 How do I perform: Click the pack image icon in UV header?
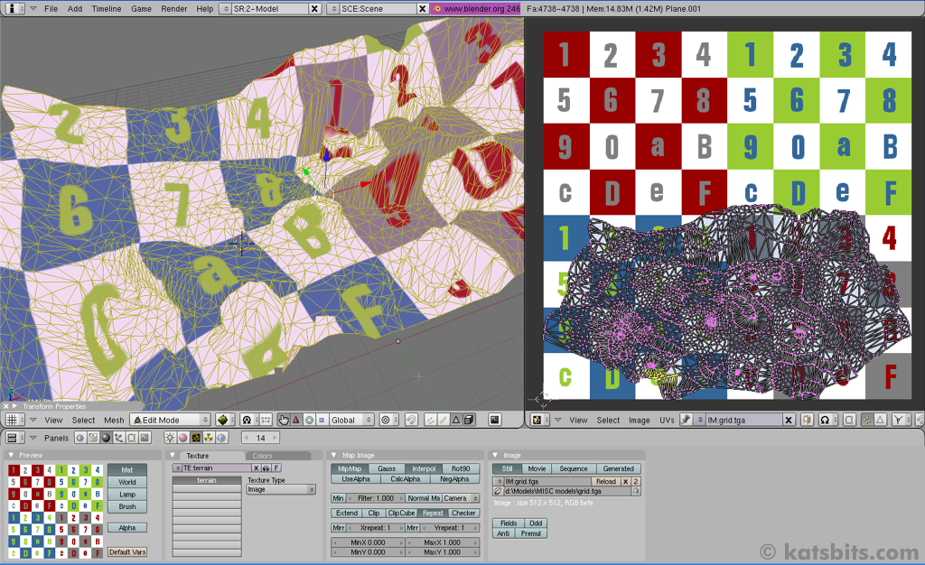point(807,420)
